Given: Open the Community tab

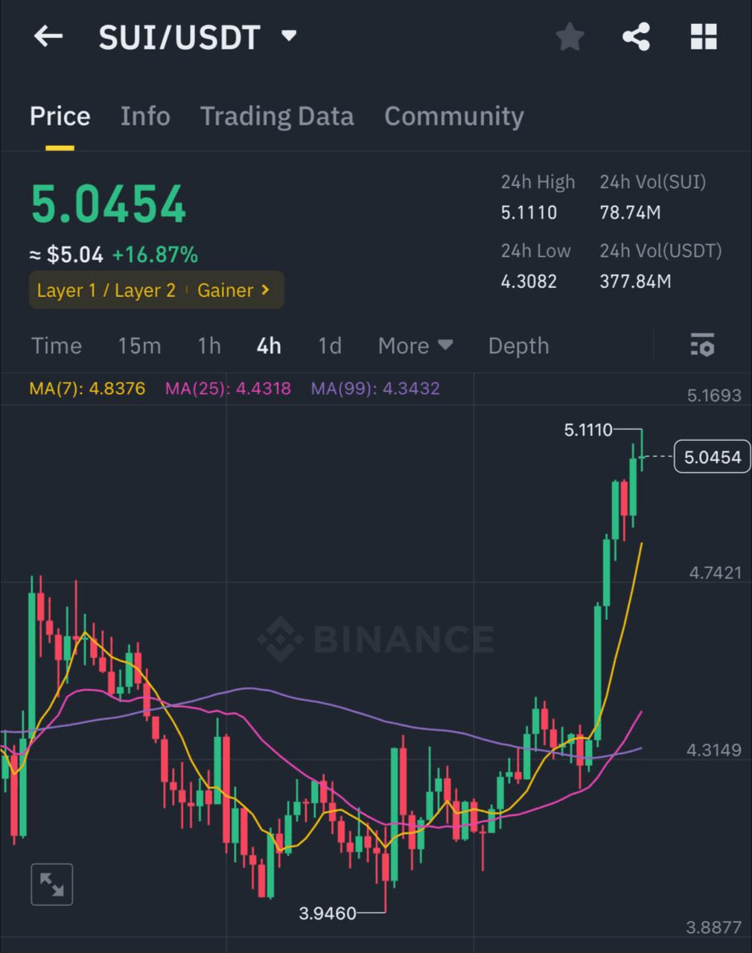Looking at the screenshot, I should point(454,116).
